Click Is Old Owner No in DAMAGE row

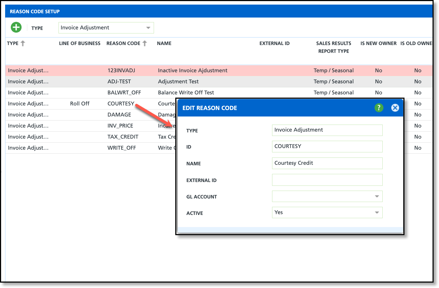tap(418, 115)
